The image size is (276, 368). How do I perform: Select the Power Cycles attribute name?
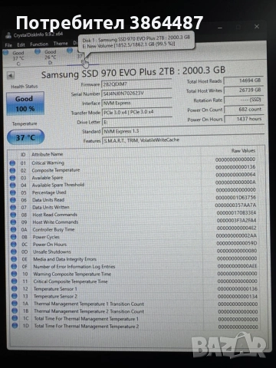coord(46,237)
